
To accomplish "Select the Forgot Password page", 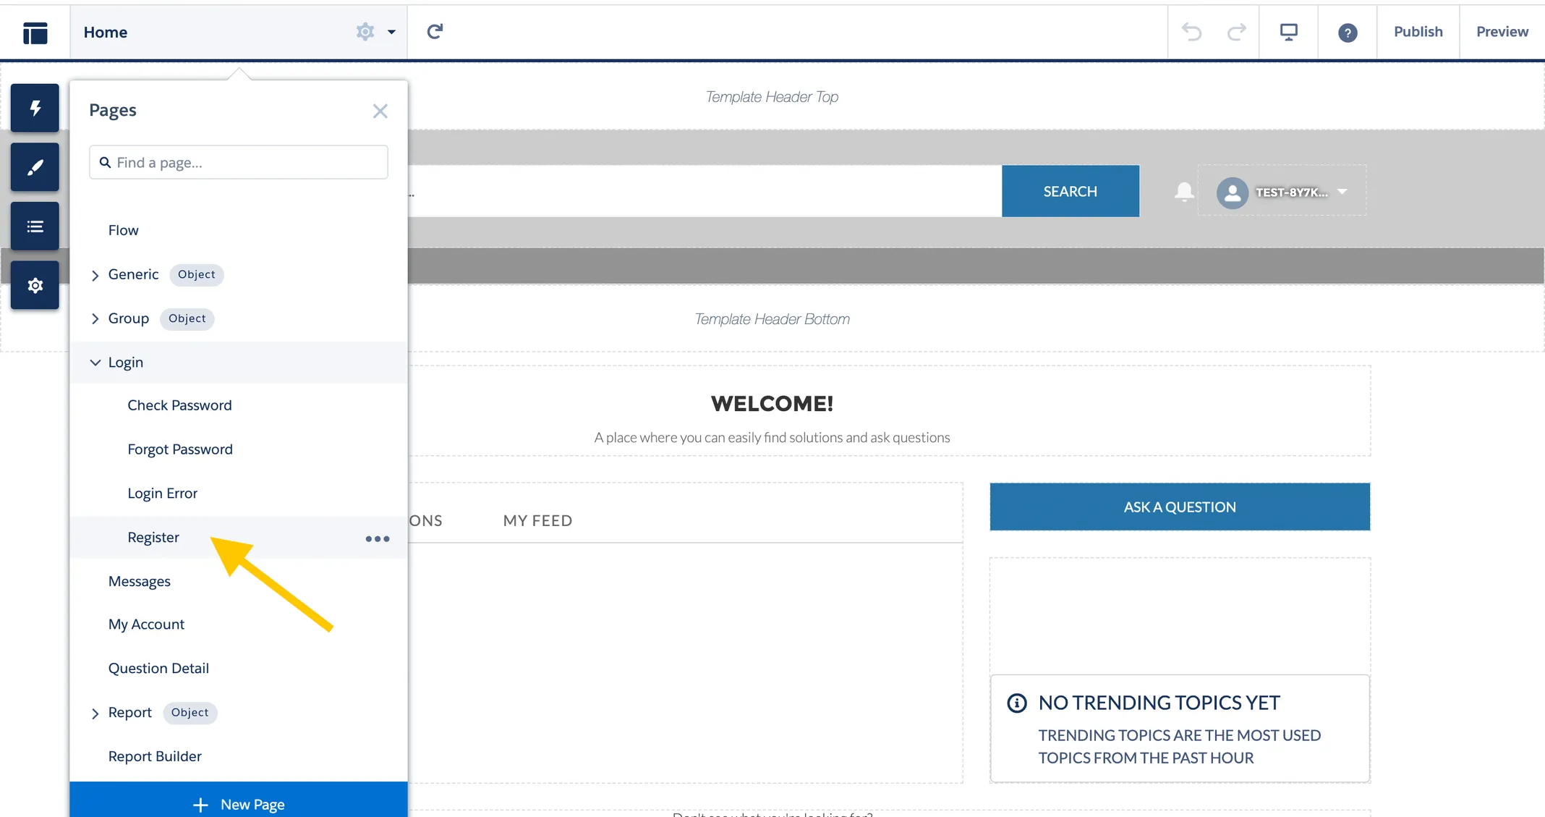I will point(180,449).
